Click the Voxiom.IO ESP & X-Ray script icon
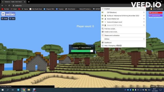This screenshot has height=92, width=164. 105,25
